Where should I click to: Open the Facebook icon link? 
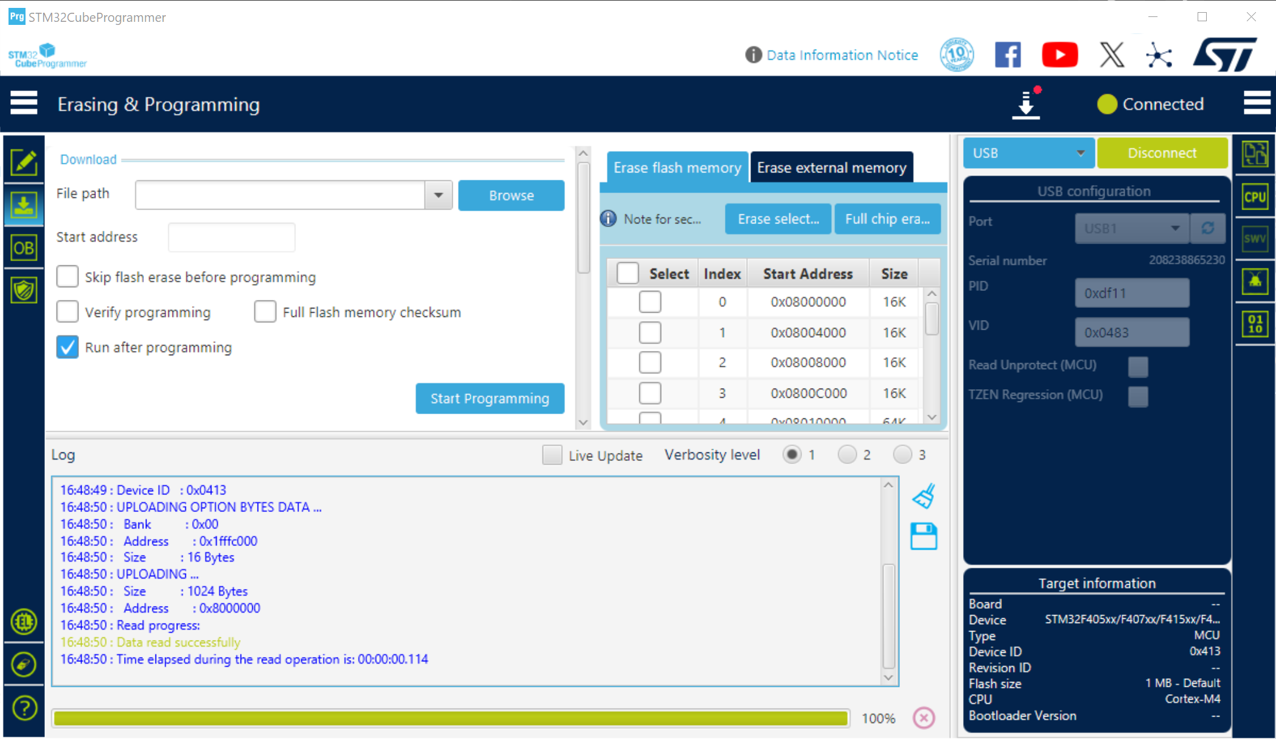1007,55
